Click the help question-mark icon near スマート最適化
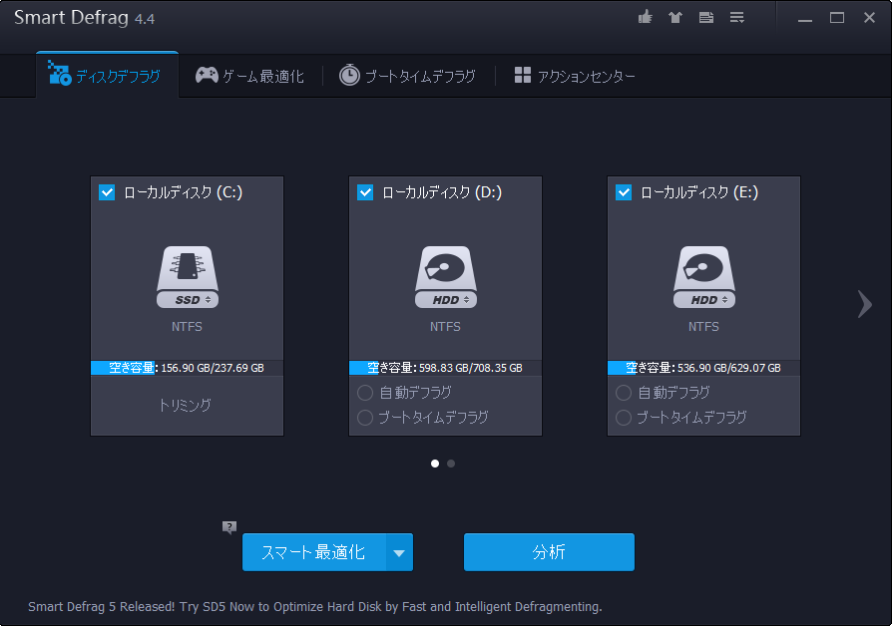892x626 pixels. pyautogui.click(x=229, y=527)
